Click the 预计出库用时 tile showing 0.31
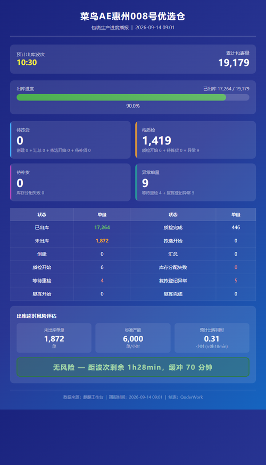 pyautogui.click(x=212, y=338)
